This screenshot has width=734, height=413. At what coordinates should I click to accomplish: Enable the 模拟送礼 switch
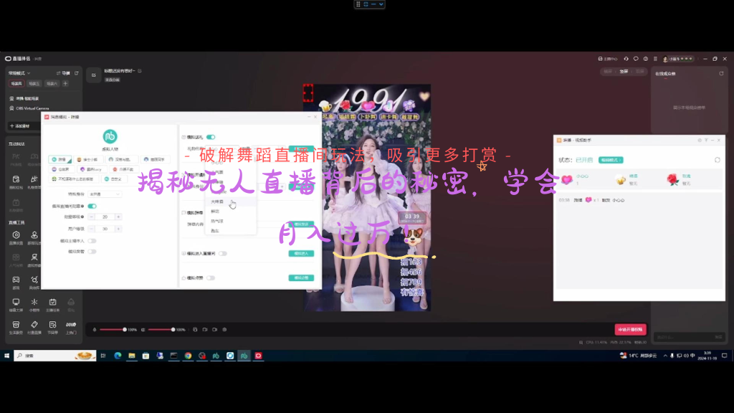211,137
